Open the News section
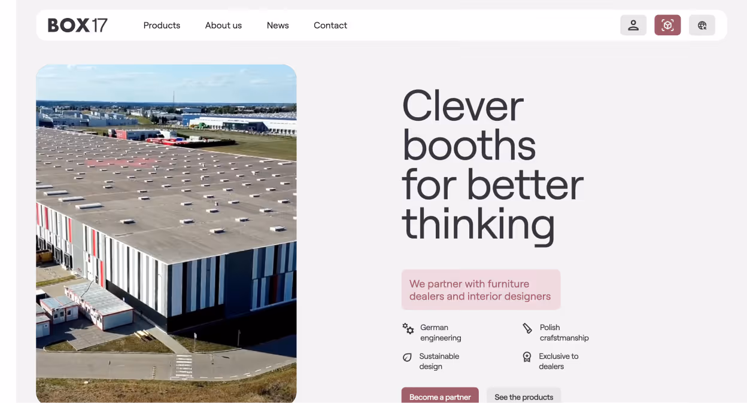Viewport: 747px width, 403px height. 278,25
